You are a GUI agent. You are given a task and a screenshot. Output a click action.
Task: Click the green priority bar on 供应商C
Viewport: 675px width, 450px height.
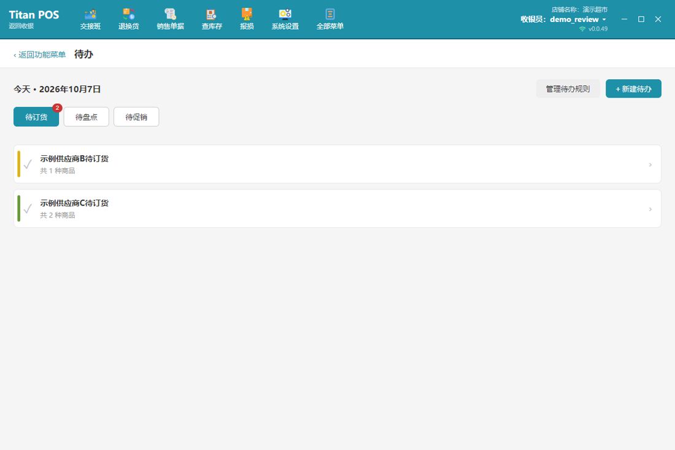(x=19, y=208)
